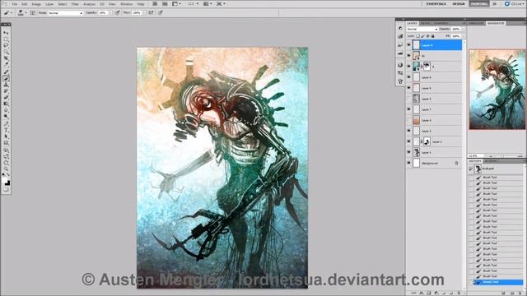This screenshot has height=296, width=527.
Task: Select the Brush tool in the toolbox
Action: click(6, 78)
